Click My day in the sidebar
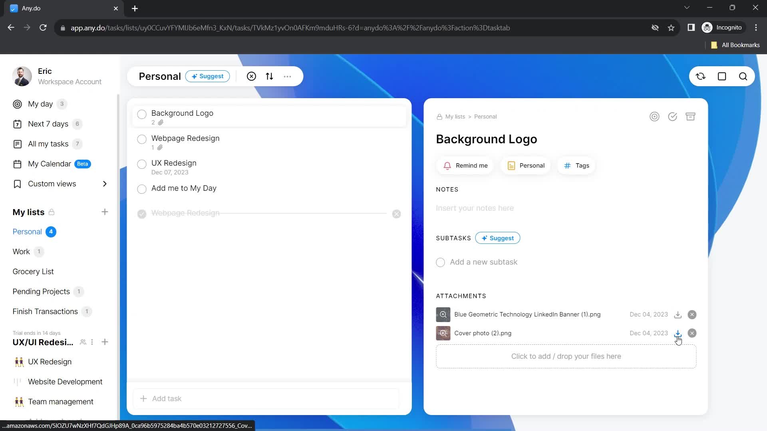This screenshot has width=767, height=431. click(41, 104)
